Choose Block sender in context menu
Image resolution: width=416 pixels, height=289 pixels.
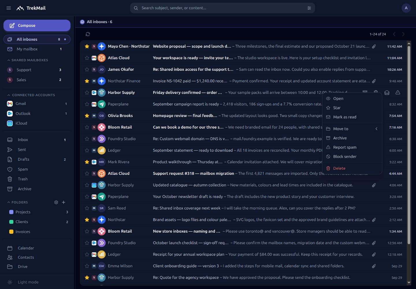[352, 157]
